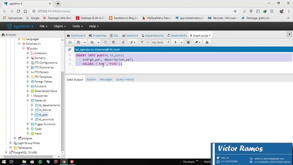This screenshot has height=165, width=293.
Task: Execute query with lightning icon
Action: (175, 43)
